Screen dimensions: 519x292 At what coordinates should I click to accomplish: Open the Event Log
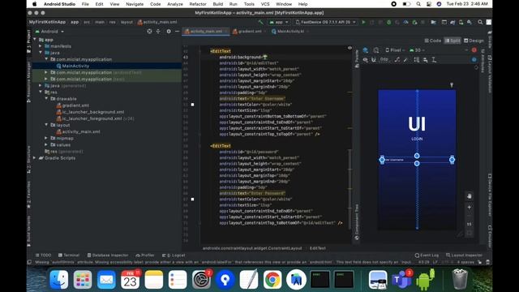point(427,255)
